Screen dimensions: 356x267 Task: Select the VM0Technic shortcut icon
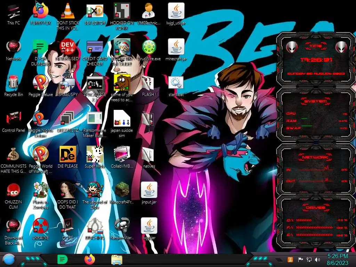[149, 11]
